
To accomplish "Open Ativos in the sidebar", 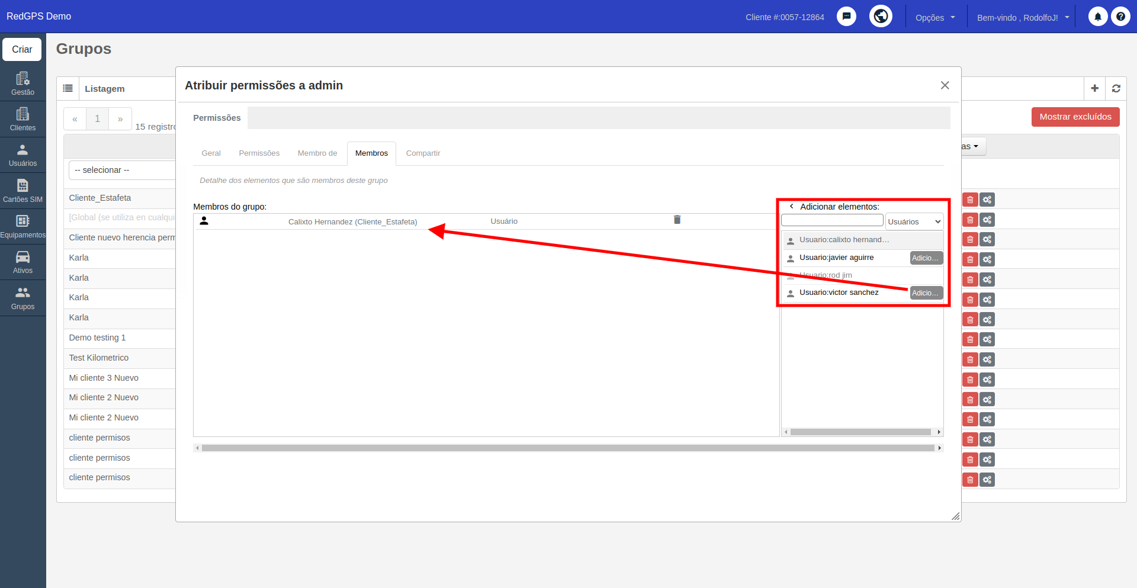I will coord(23,262).
